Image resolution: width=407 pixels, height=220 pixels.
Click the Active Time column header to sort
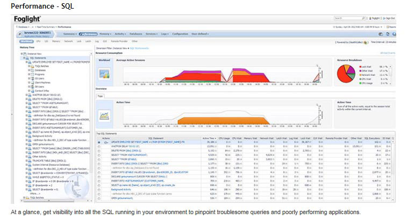coord(209,138)
